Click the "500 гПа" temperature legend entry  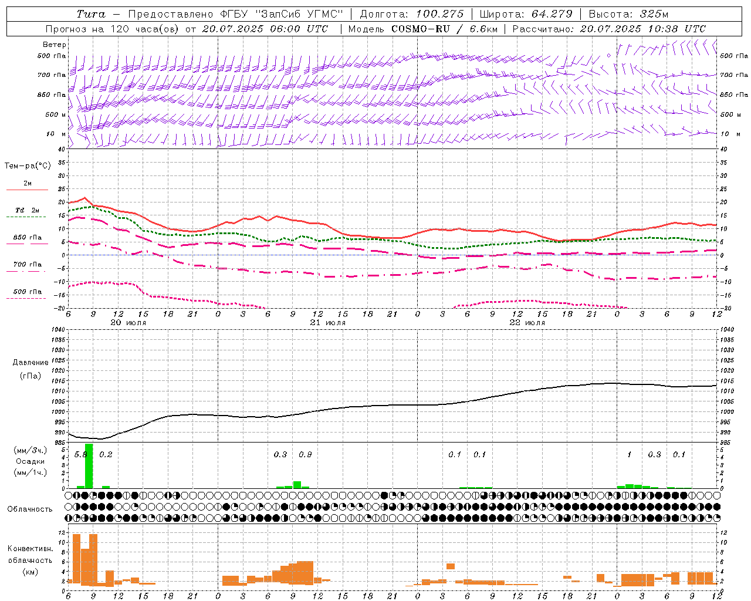28,294
